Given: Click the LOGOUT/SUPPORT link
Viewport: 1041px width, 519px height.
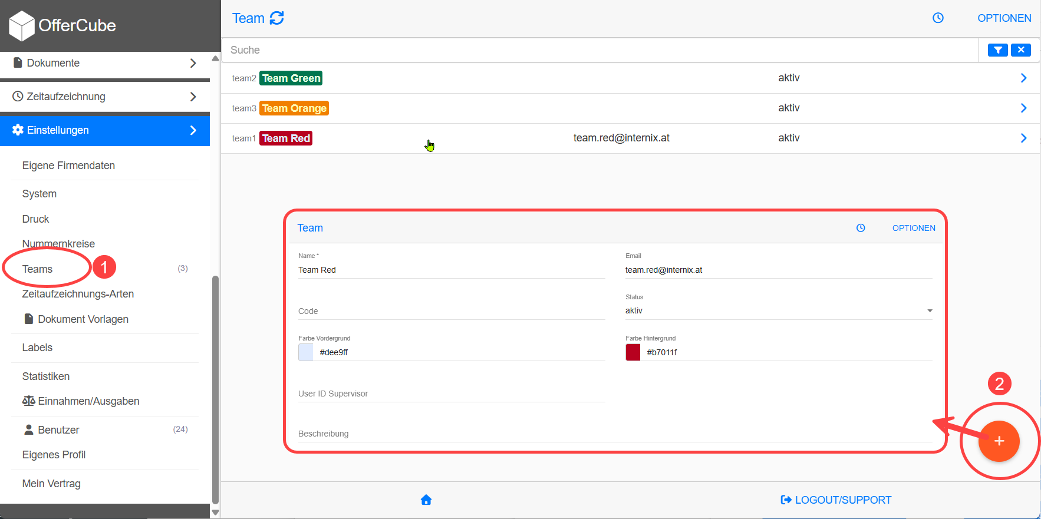Looking at the screenshot, I should tap(836, 500).
